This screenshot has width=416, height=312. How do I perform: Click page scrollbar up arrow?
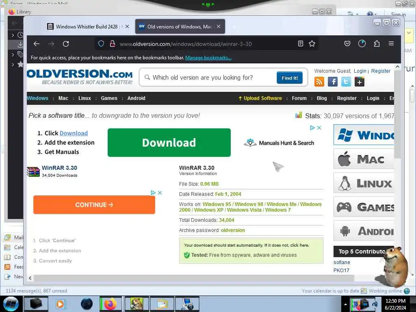tap(397, 67)
